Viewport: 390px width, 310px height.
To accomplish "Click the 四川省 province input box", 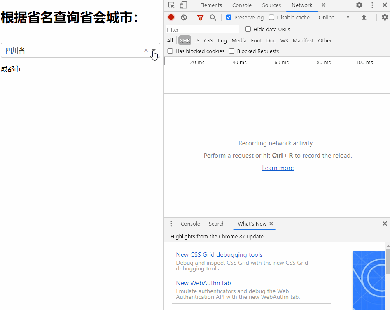I will [x=80, y=51].
